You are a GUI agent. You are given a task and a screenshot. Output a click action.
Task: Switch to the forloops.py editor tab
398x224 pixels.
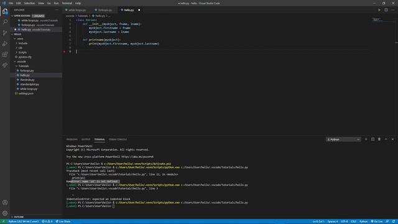tap(104, 10)
